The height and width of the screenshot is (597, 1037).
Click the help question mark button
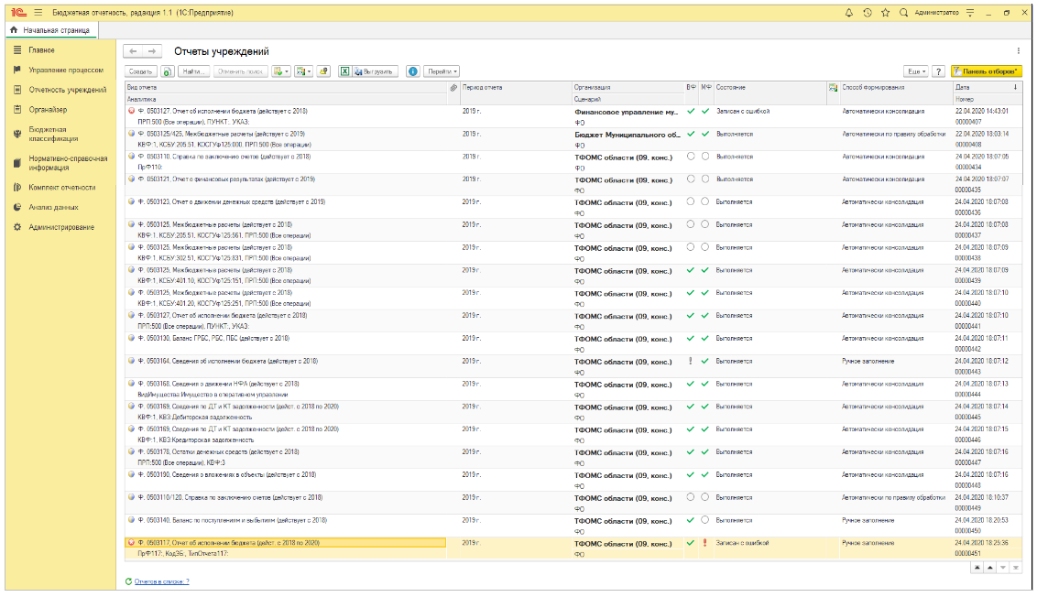938,71
